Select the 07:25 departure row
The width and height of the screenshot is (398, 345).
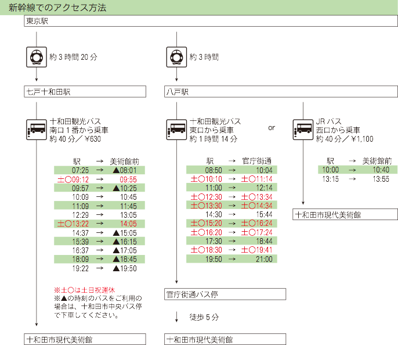99,170
